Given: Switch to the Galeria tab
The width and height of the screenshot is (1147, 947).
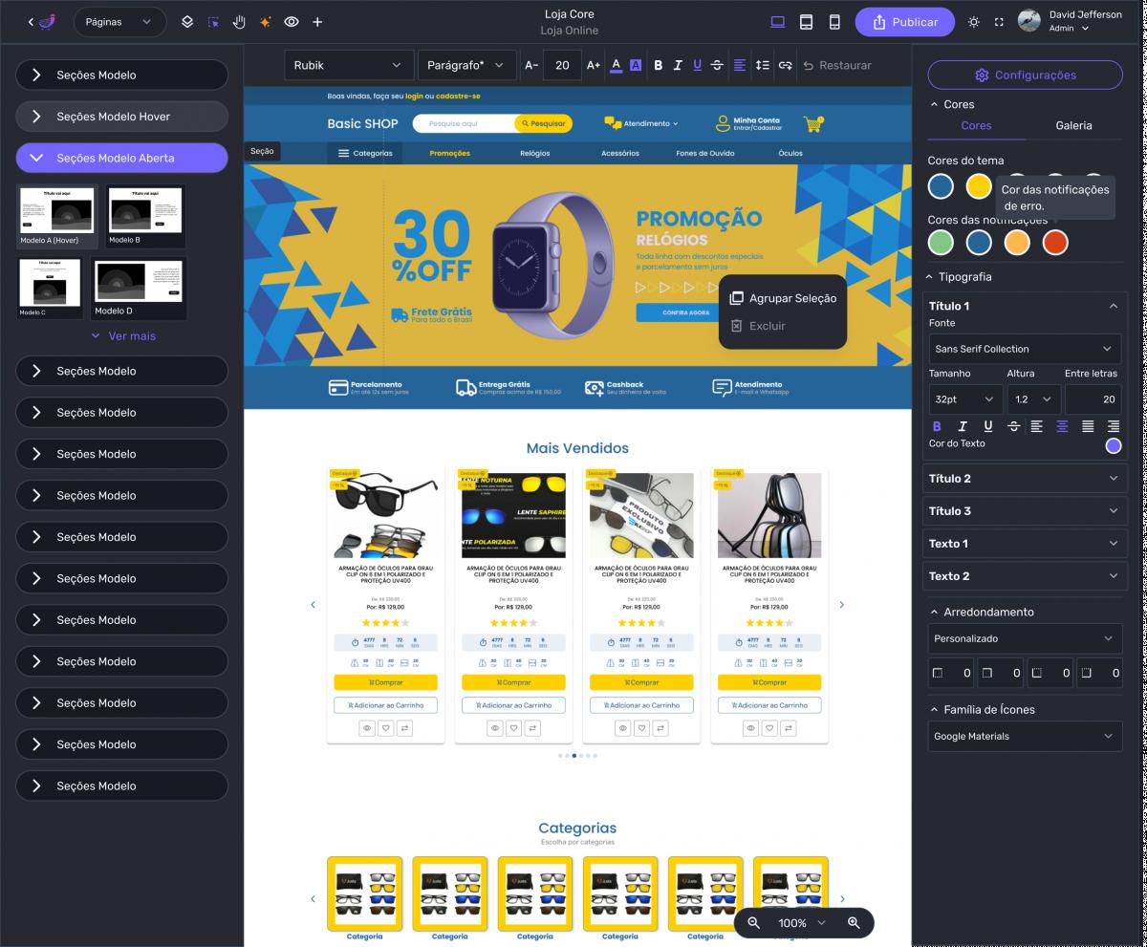Looking at the screenshot, I should (x=1073, y=125).
